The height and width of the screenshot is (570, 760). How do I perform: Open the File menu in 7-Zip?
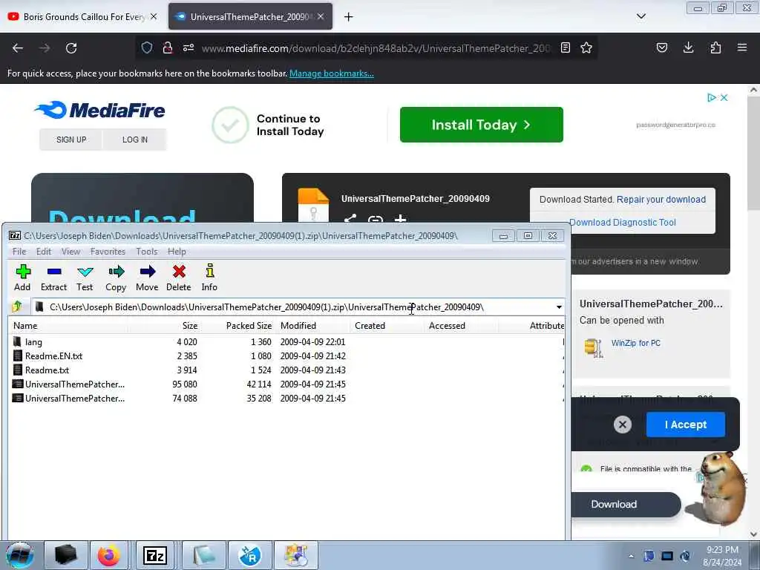pos(19,251)
